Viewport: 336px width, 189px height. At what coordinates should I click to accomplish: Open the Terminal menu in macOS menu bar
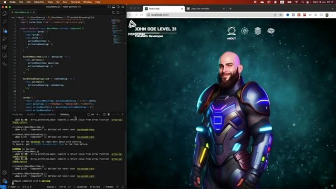[75, 2]
